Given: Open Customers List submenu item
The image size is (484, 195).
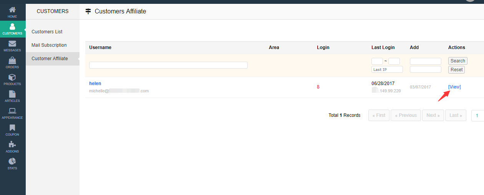Looking at the screenshot, I should (47, 32).
